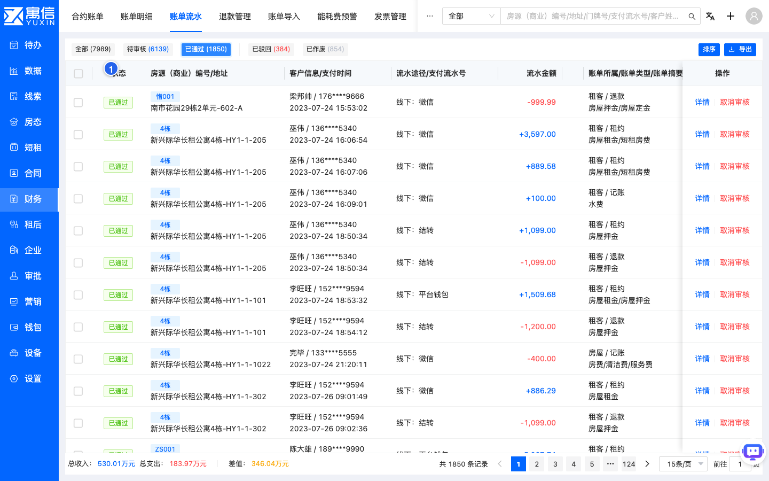Open the 全部 search scope dropdown

(472, 17)
